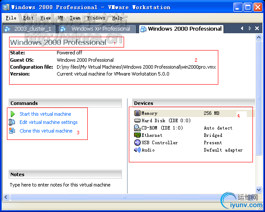
Task: Select the Ethernet device label
Action: pos(152,135)
